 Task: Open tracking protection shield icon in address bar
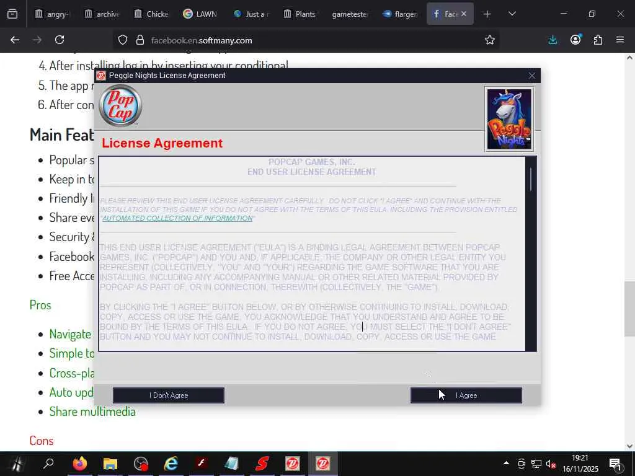[123, 40]
